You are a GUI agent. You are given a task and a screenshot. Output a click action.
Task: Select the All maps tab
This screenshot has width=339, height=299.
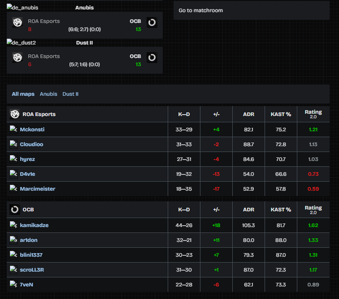pyautogui.click(x=23, y=94)
